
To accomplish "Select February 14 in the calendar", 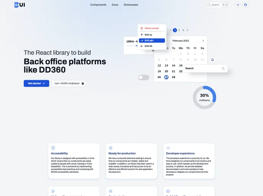I will tap(174, 65).
